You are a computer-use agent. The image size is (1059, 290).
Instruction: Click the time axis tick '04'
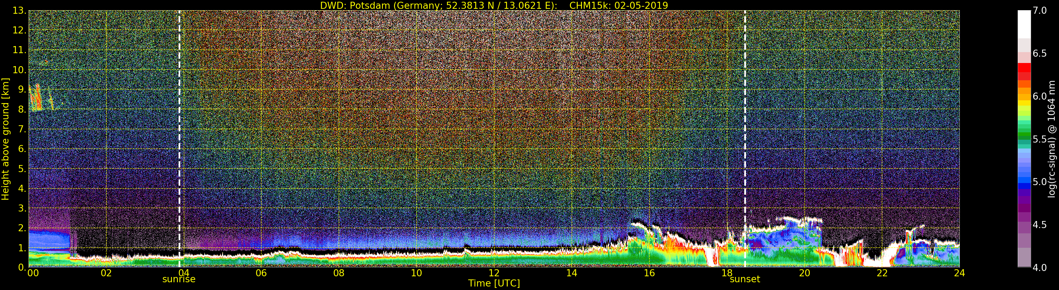184,273
